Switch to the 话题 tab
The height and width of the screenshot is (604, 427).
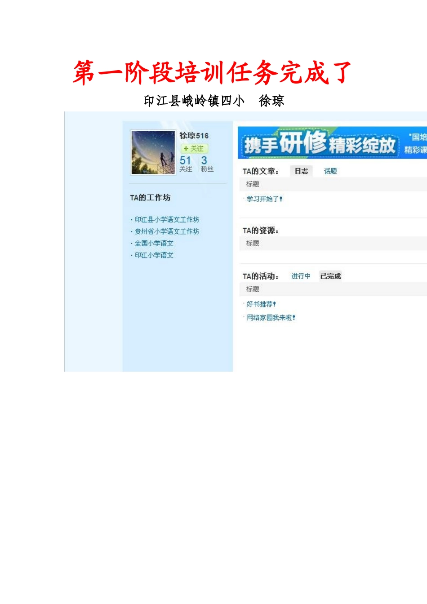(330, 171)
